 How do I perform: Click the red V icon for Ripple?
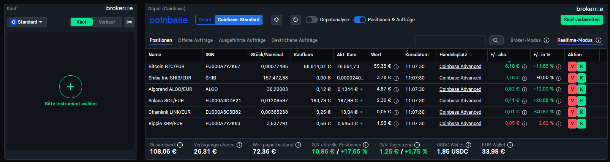[572, 124]
